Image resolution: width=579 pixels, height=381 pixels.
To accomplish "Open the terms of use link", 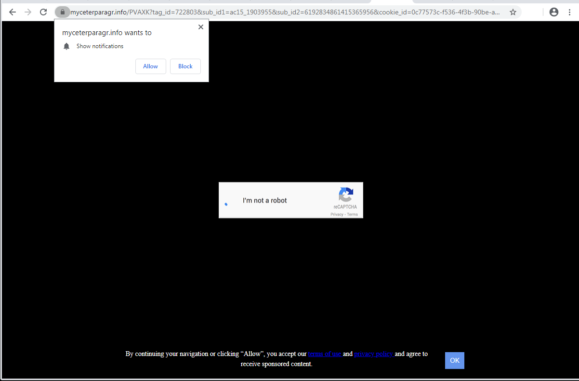I will click(324, 354).
